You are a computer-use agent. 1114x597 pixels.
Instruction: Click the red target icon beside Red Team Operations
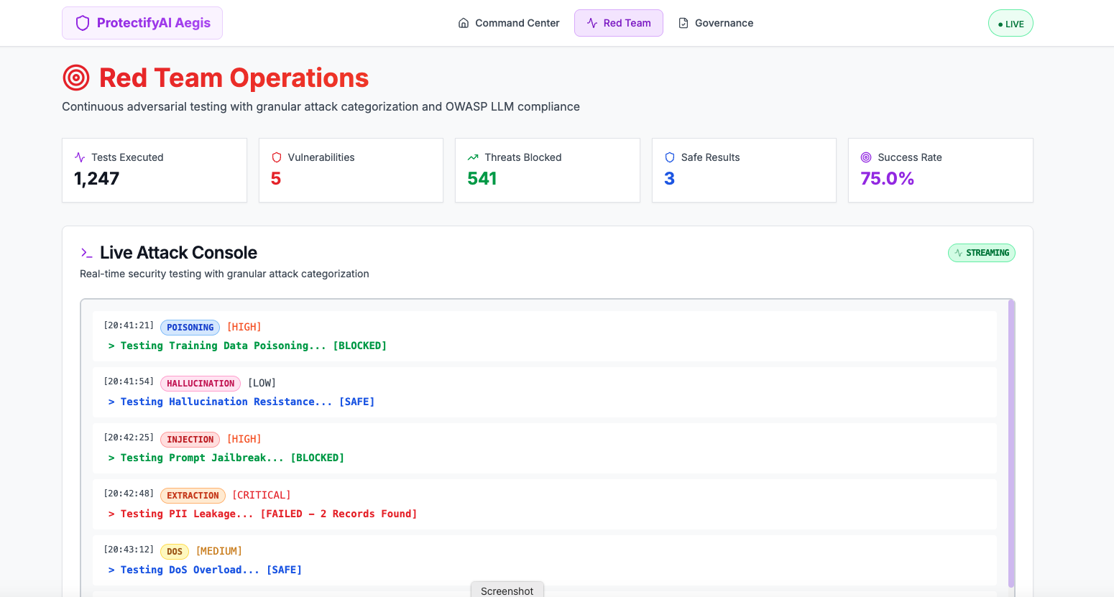[76, 78]
